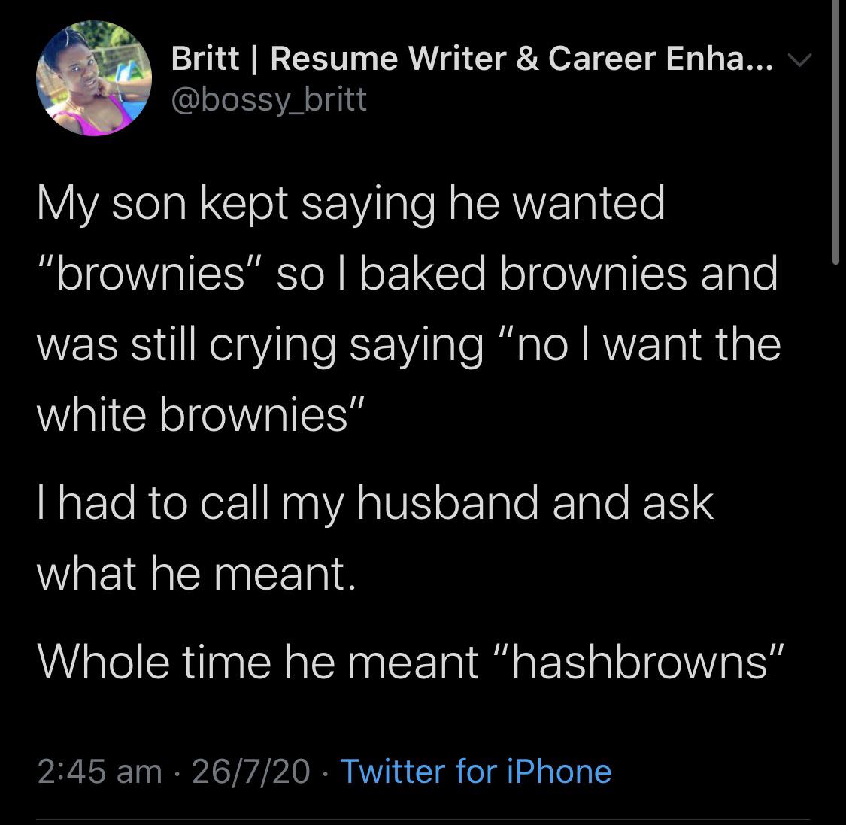Click the line "I had to call my husband"
This screenshot has height=825, width=846.
(374, 502)
